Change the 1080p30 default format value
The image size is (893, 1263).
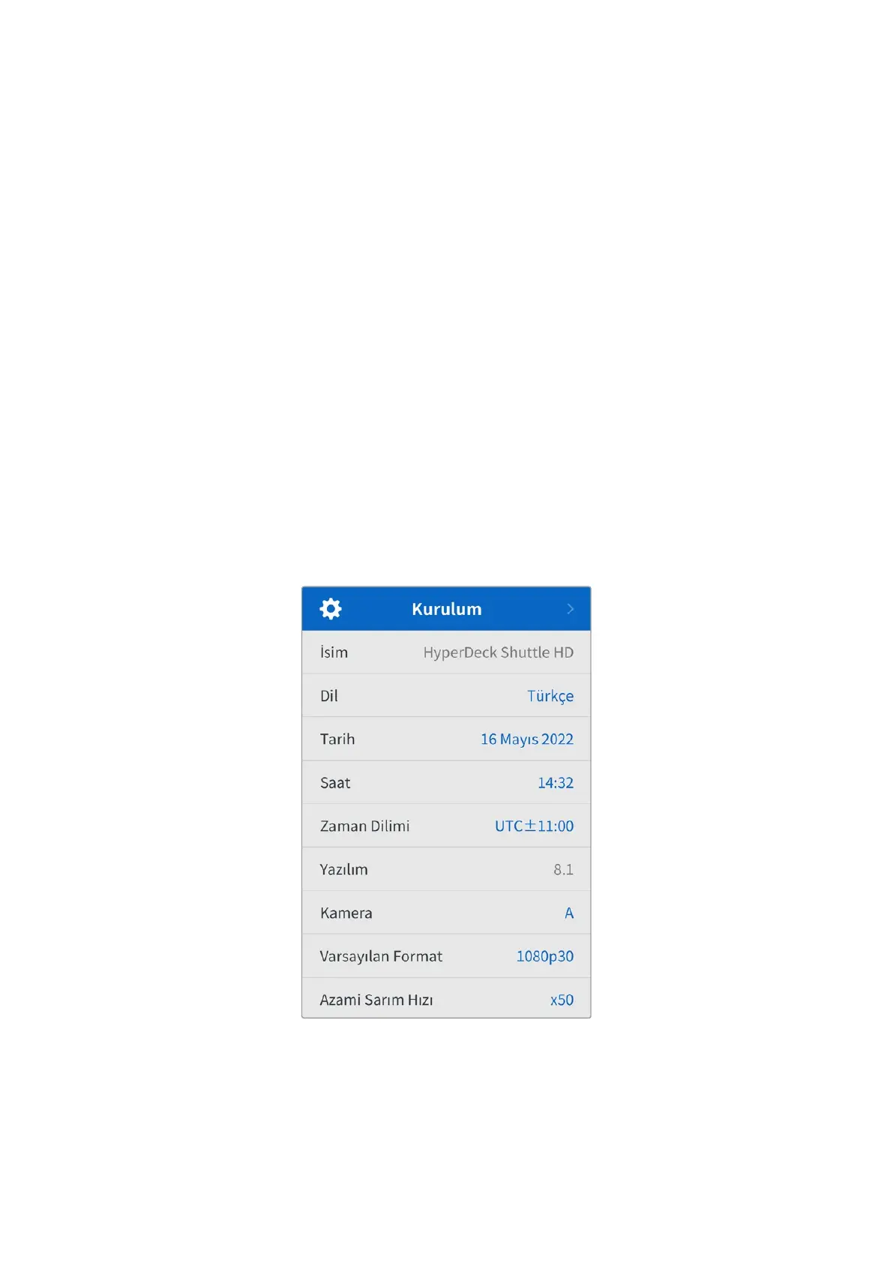coord(545,956)
